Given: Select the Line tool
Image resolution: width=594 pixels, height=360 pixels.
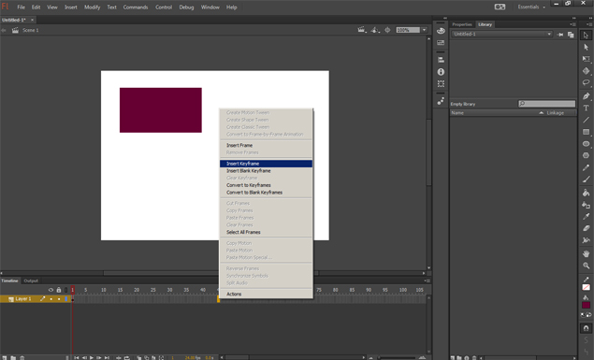Looking at the screenshot, I should click(586, 120).
